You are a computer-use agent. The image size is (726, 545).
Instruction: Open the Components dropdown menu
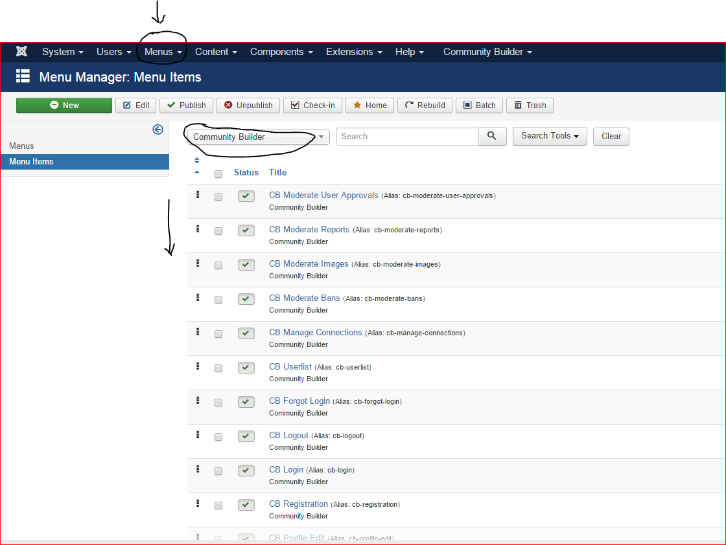coord(281,52)
